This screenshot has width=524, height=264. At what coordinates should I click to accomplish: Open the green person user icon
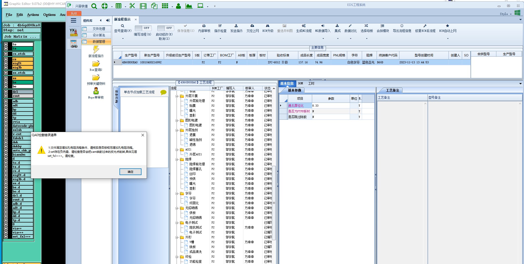(179, 6)
